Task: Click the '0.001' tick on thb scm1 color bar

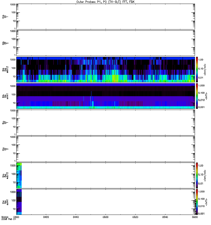Action: (x=201, y=107)
